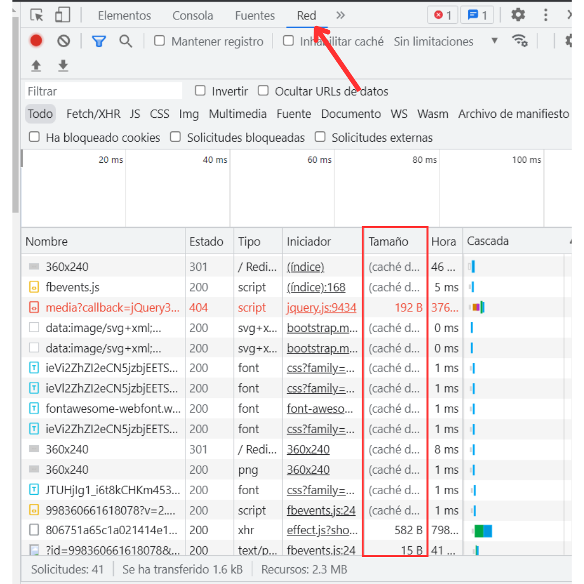Switch to the Consola tab
This screenshot has width=584, height=584.
193,16
